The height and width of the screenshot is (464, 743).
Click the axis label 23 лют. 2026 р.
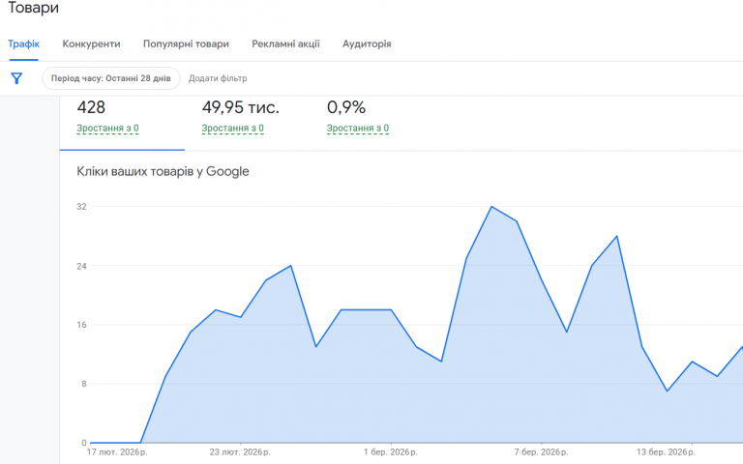pyautogui.click(x=240, y=452)
